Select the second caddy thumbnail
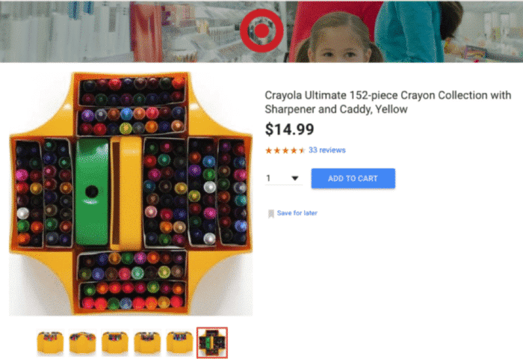 click(82, 343)
